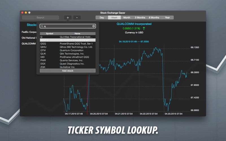
Task: Click the 66.9900 price axis label
Action: click(x=195, y=110)
